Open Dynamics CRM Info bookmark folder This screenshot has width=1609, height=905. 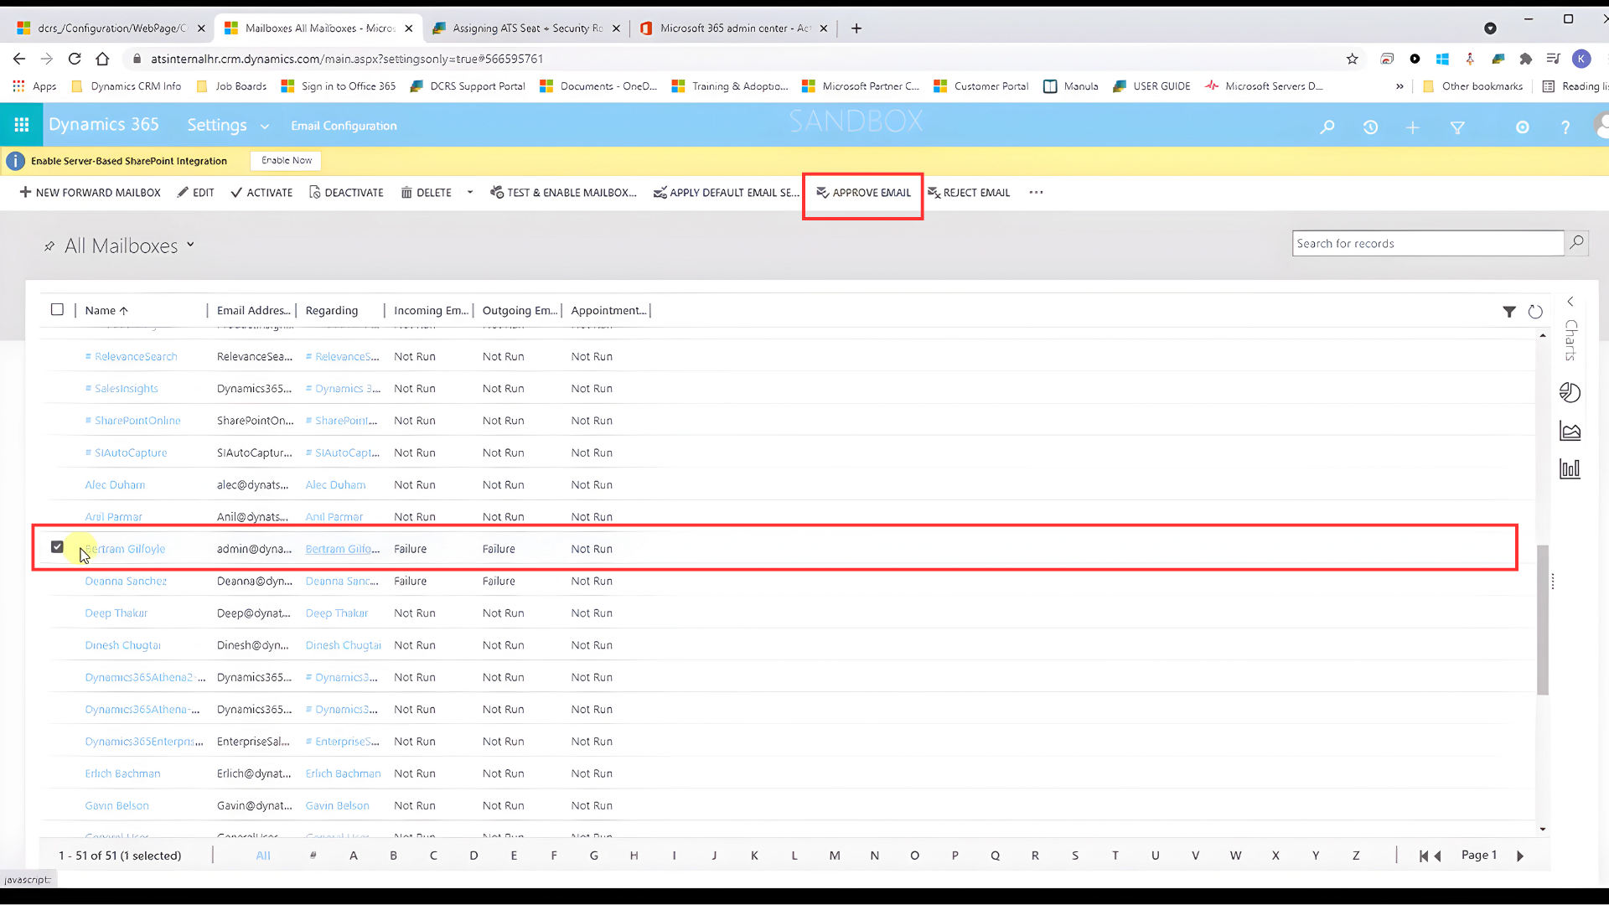(127, 86)
